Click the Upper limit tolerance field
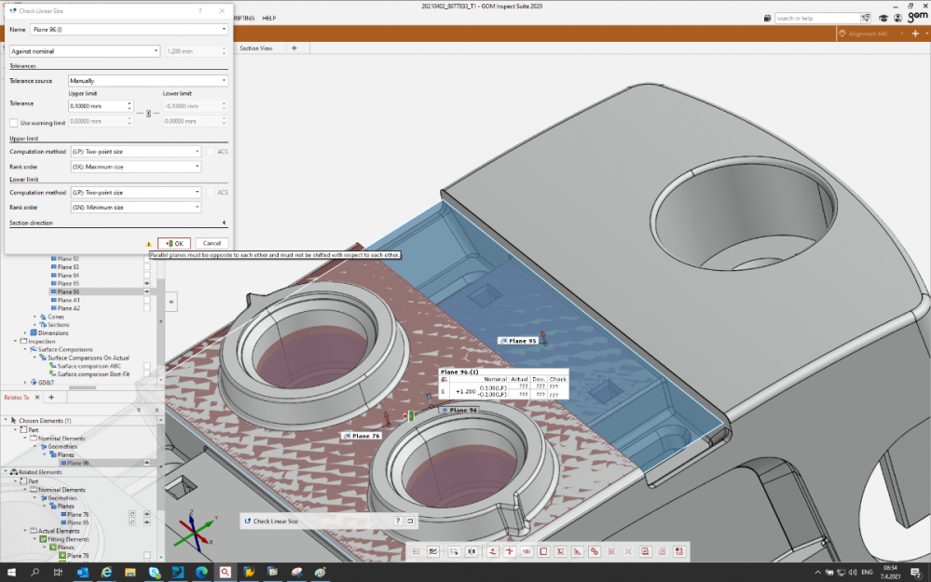This screenshot has height=582, width=931. (x=98, y=106)
